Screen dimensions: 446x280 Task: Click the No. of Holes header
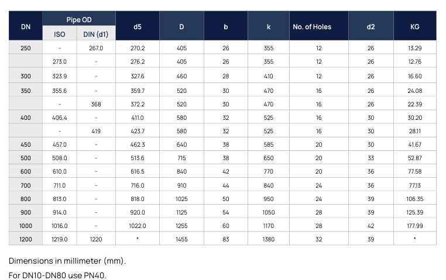point(319,27)
